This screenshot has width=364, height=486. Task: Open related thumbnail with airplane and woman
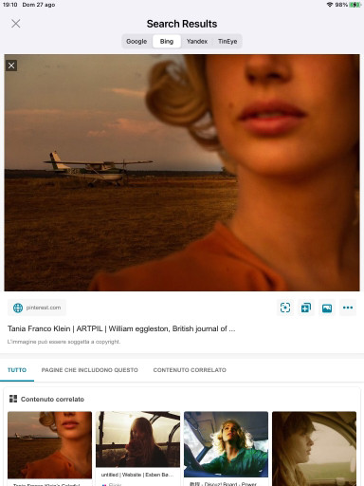(x=49, y=445)
